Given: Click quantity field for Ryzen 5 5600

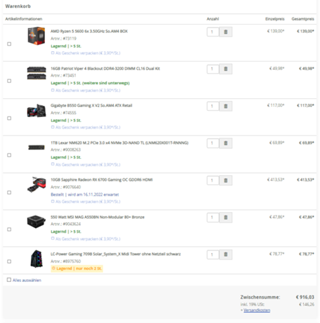Looking at the screenshot, I should point(212,32).
